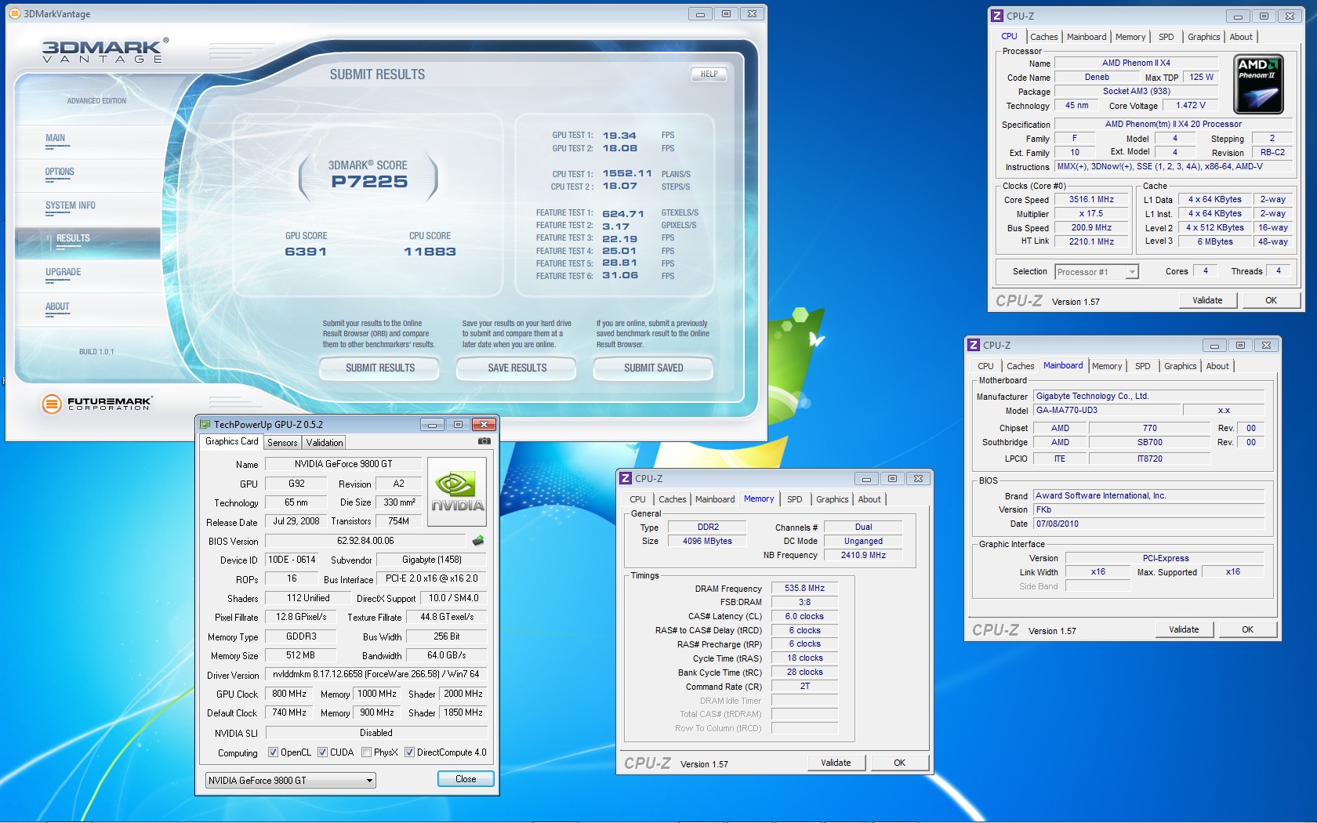Click the Close button in GPU-Z
1317x823 pixels.
[x=466, y=779]
